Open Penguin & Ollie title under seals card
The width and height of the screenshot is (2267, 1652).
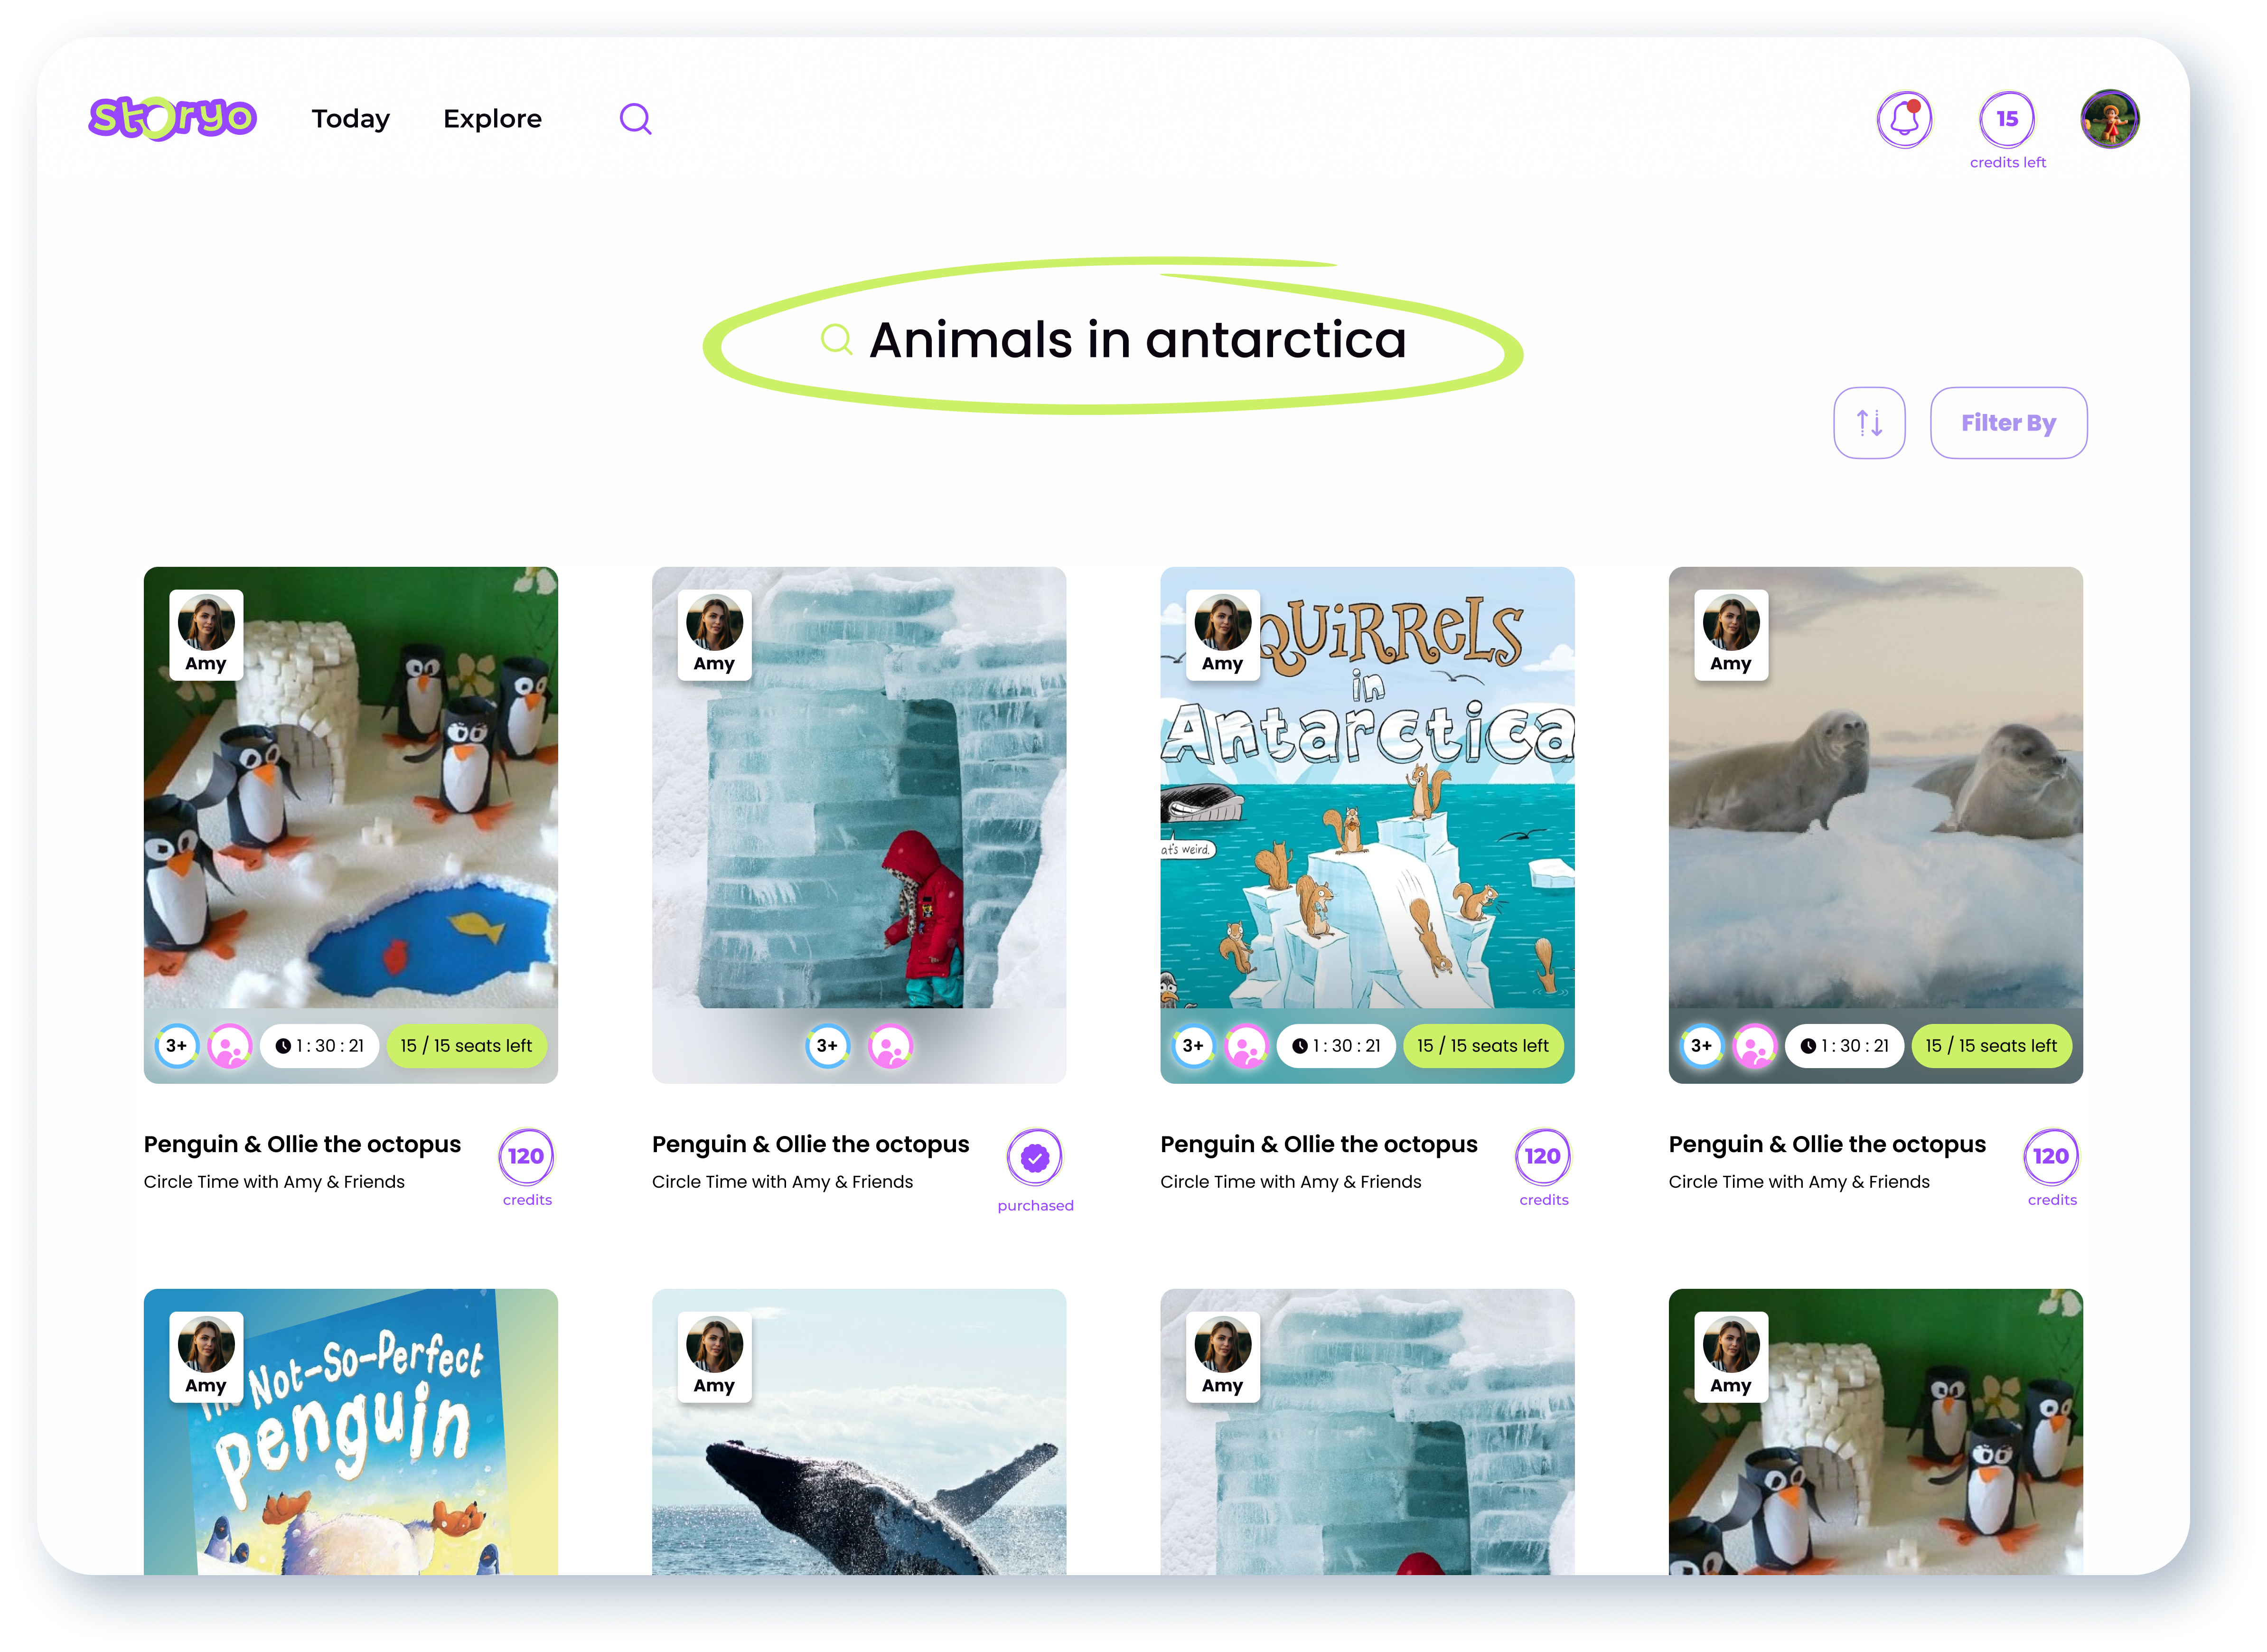(1827, 1144)
